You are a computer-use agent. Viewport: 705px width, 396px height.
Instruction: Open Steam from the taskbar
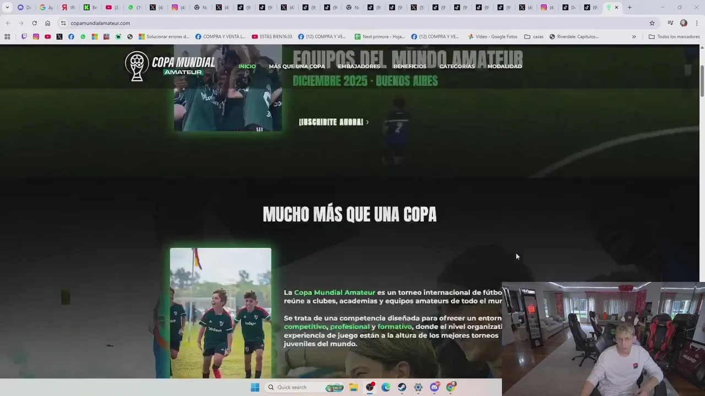(402, 387)
